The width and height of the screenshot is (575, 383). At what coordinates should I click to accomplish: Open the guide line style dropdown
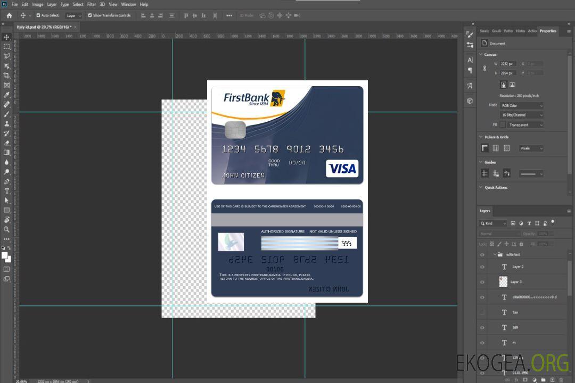[531, 174]
